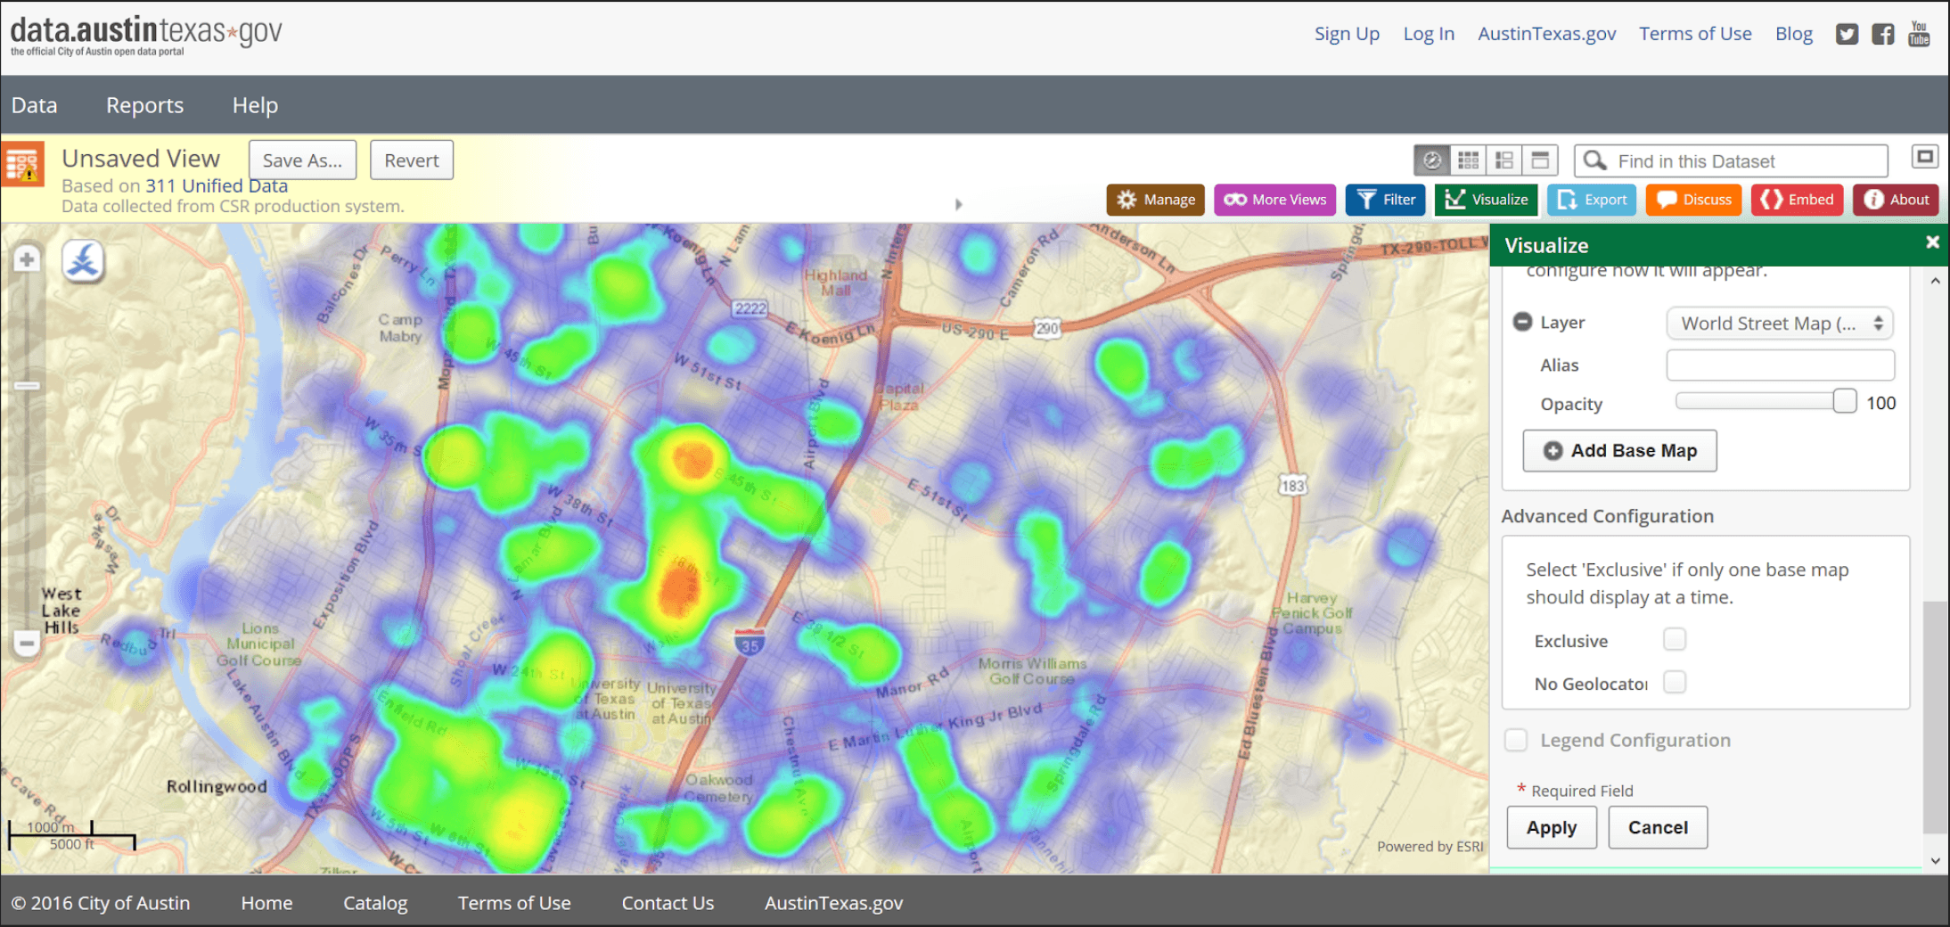Open the Twitter icon in header
Viewport: 1950px width, 927px height.
click(1847, 34)
